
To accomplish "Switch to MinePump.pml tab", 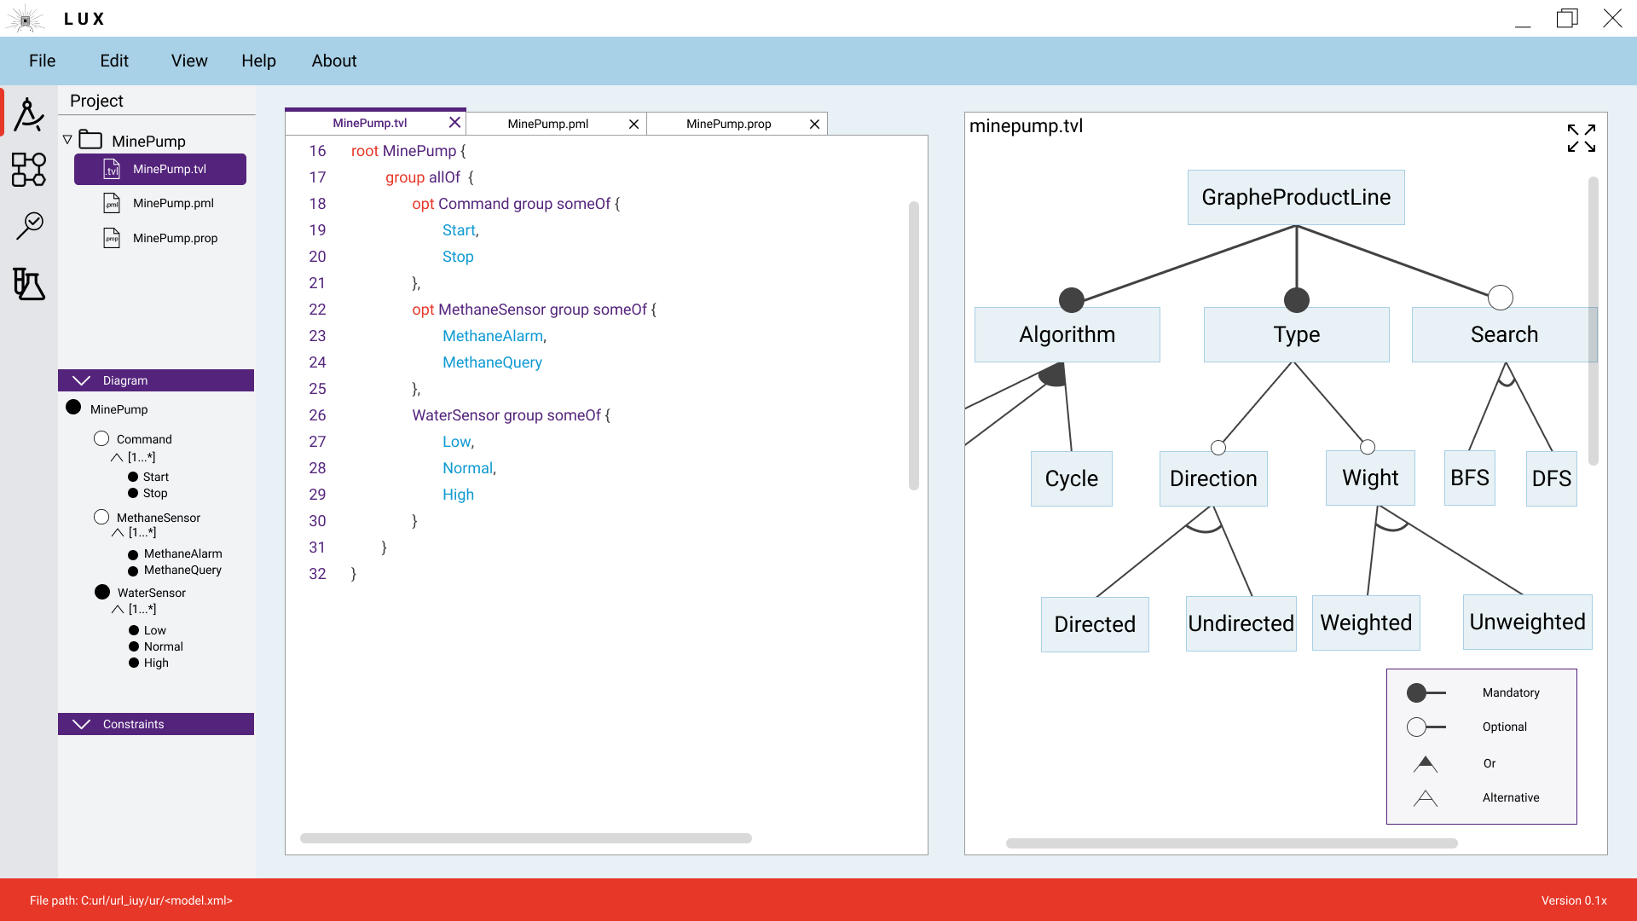I will click(547, 123).
